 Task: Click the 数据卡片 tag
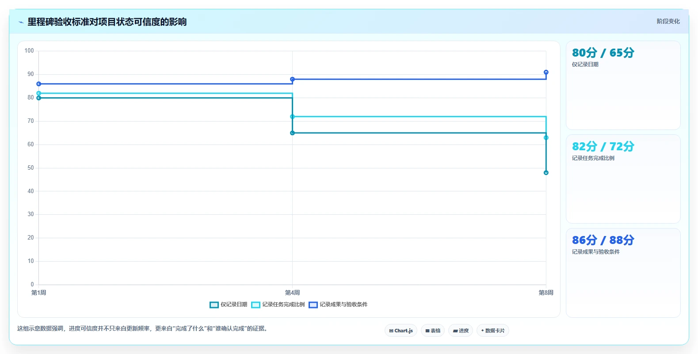(493, 331)
